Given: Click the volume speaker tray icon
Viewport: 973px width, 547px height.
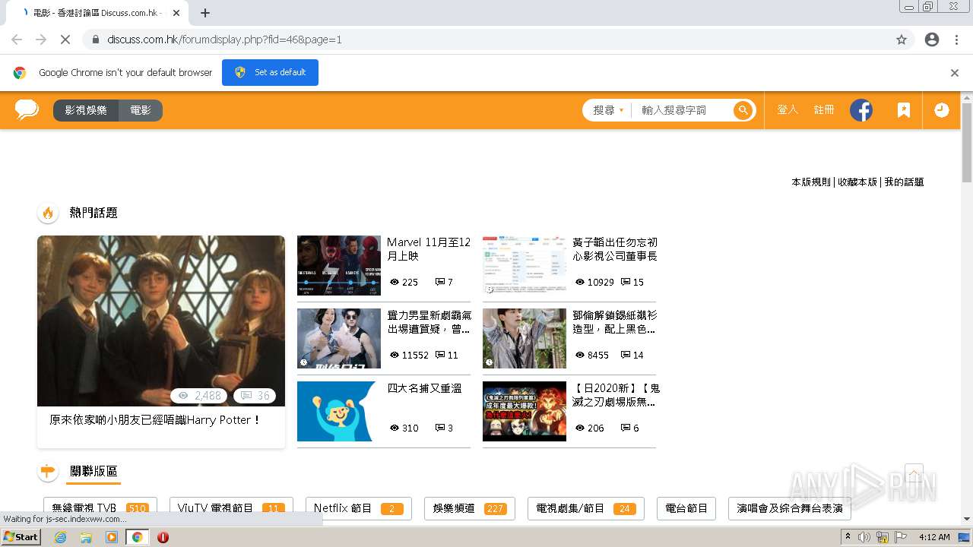Looking at the screenshot, I should (864, 537).
